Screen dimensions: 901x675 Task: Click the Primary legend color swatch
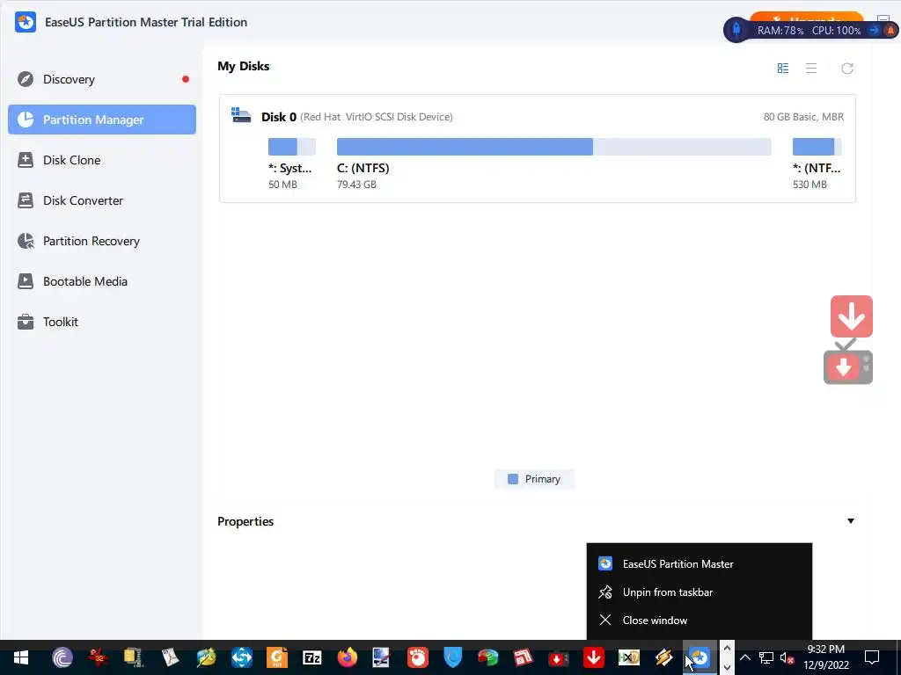(x=513, y=479)
